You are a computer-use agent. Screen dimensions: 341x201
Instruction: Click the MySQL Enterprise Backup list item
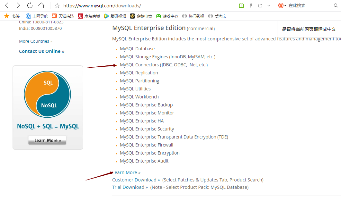click(146, 105)
